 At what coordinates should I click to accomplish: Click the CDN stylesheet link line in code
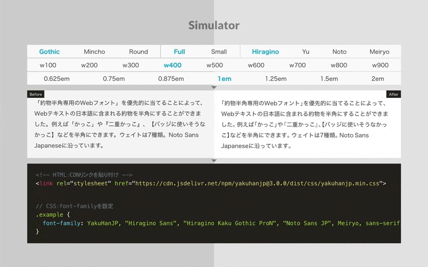211,183
